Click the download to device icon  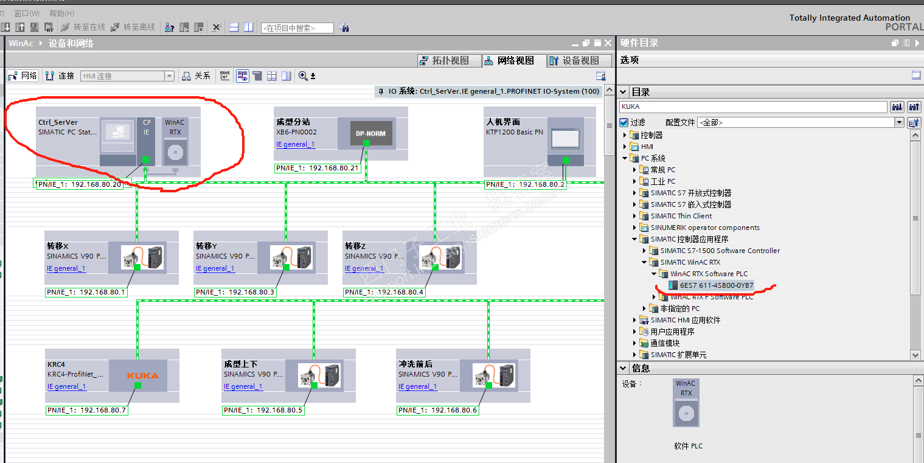click(6, 27)
